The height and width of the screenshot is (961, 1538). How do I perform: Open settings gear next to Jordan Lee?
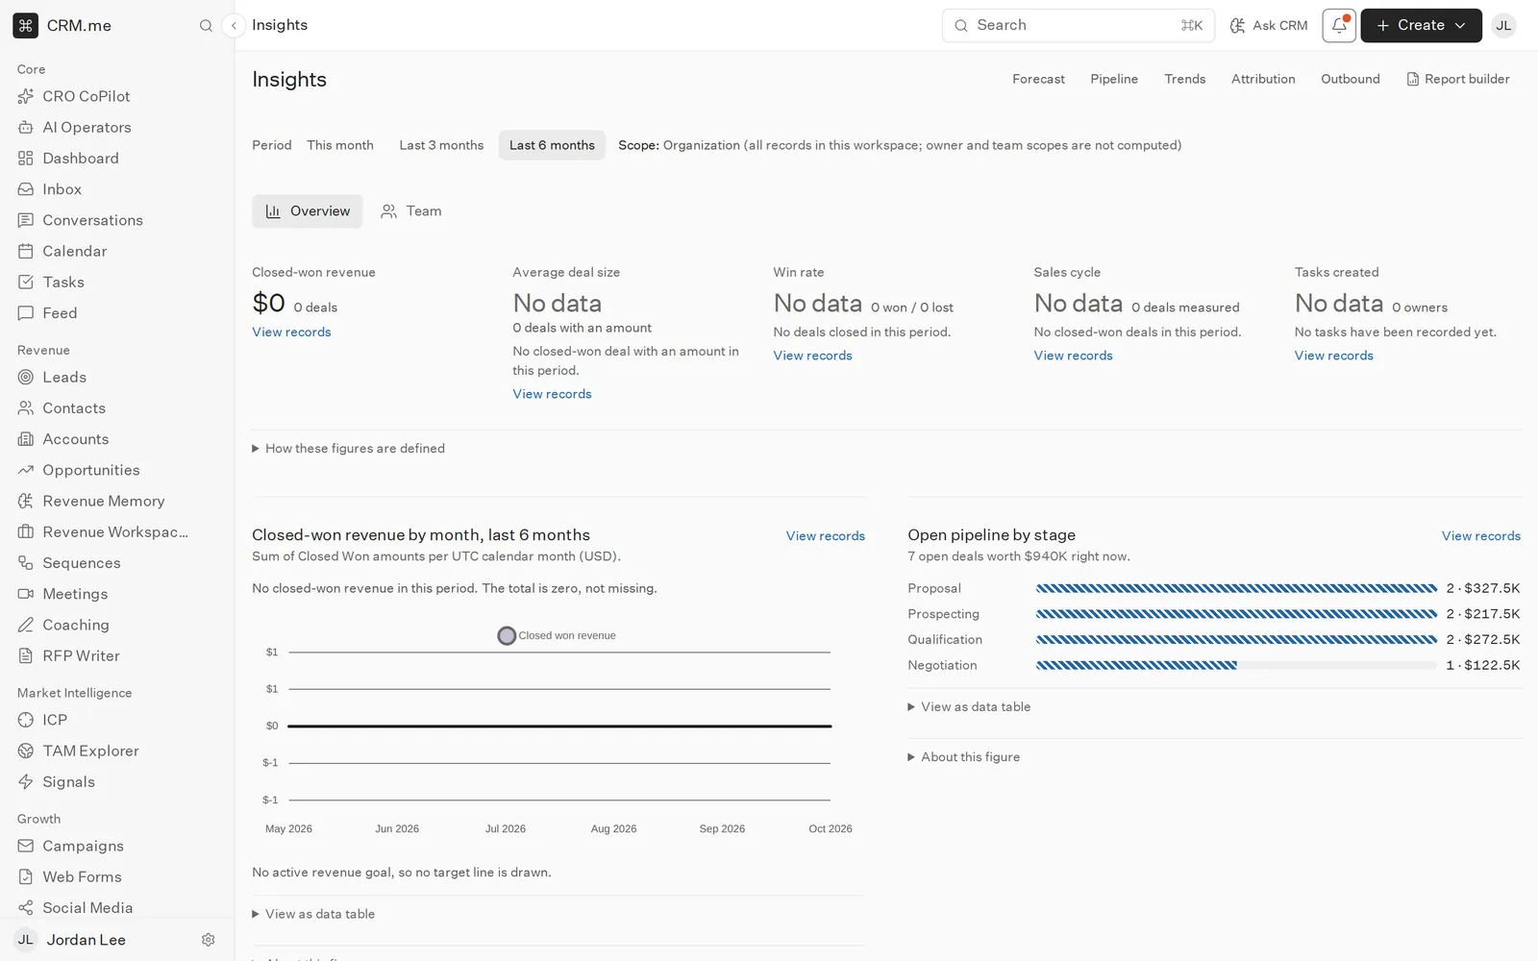208,940
